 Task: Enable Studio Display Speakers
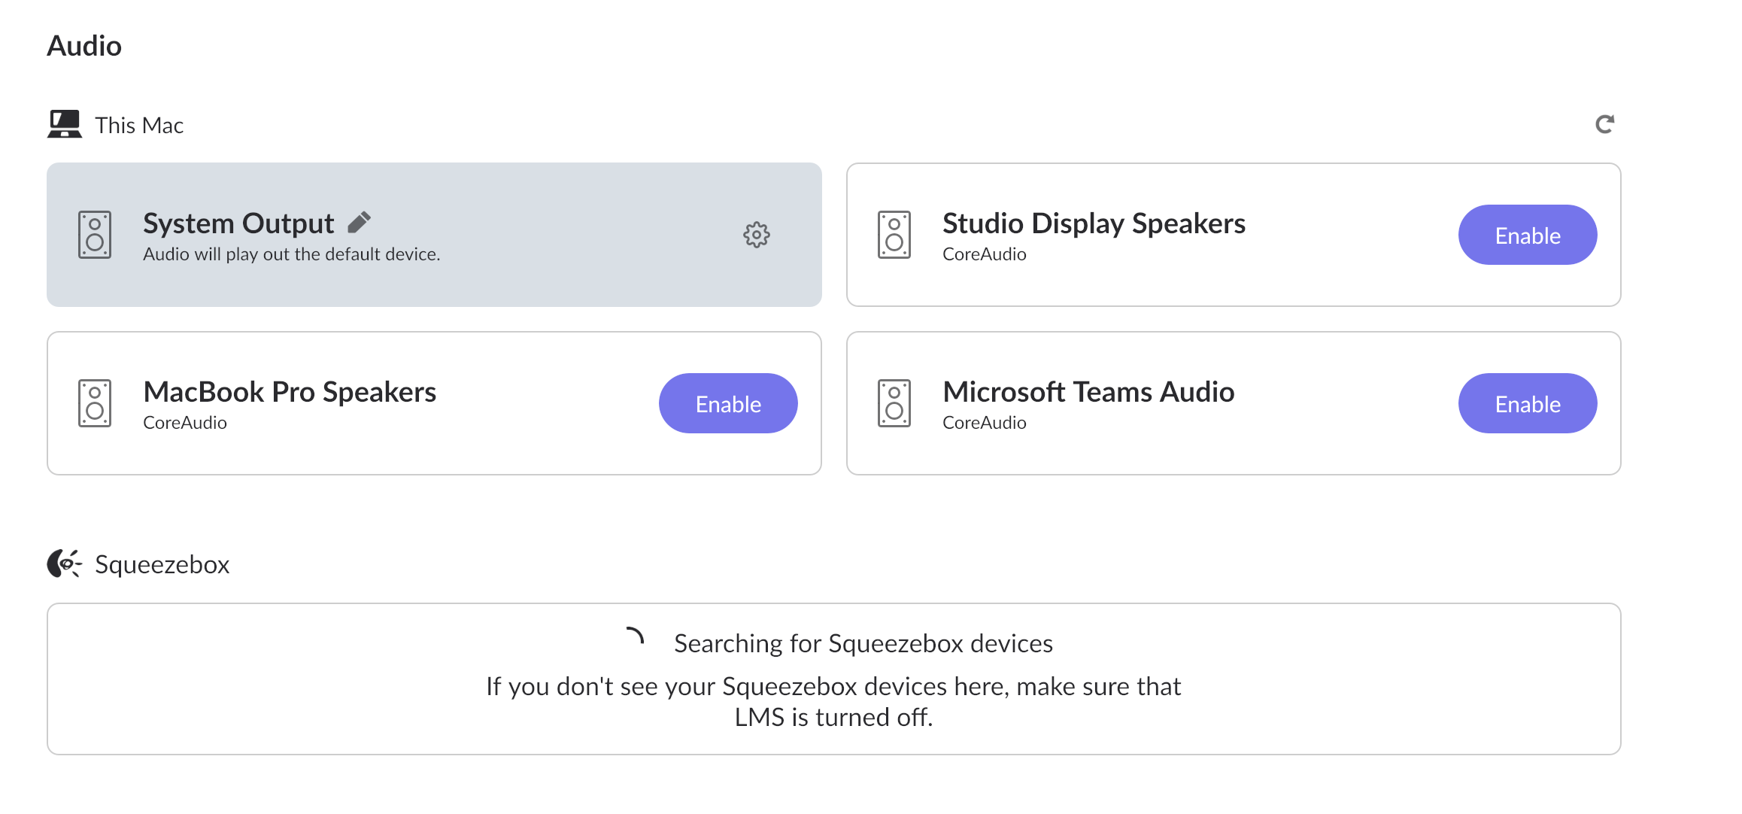(1528, 235)
